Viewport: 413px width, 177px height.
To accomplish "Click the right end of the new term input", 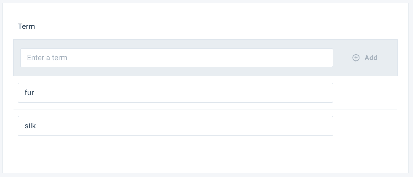I will point(305,58).
